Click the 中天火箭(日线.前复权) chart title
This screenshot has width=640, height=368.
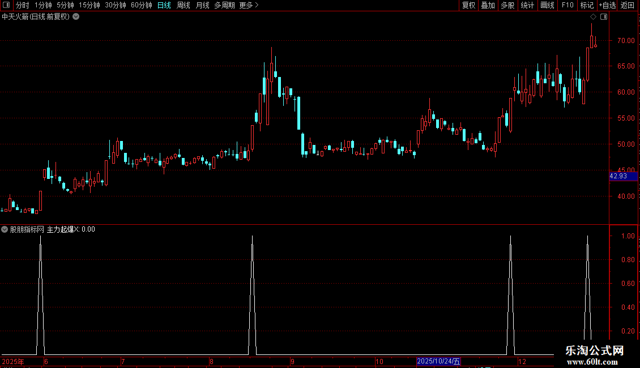tap(36, 17)
